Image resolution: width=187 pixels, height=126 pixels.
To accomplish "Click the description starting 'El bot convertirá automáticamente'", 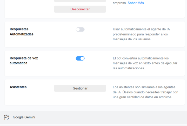I will pos(145,63).
